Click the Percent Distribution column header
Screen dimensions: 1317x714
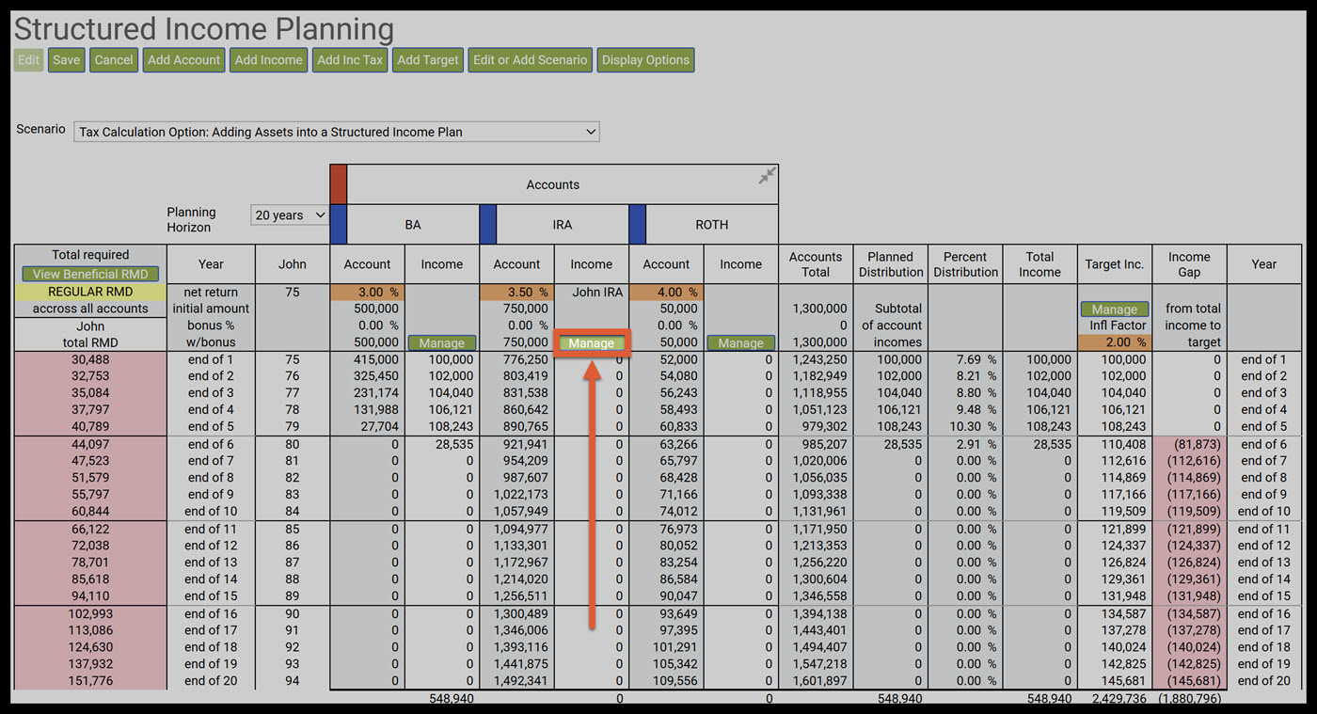click(965, 264)
